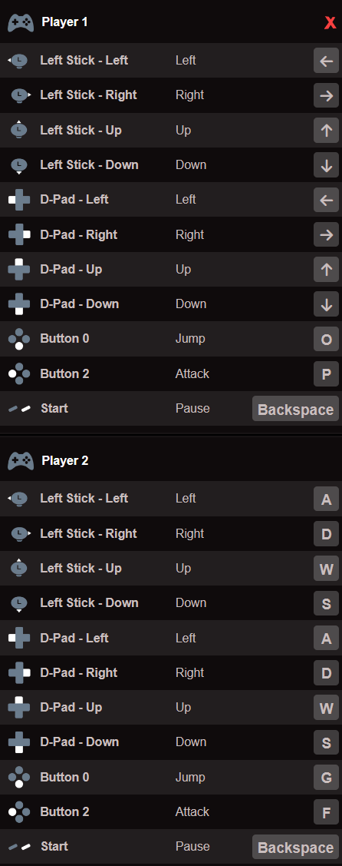Click the Player 1 gamepad icon
The width and height of the screenshot is (342, 866).
[21, 22]
